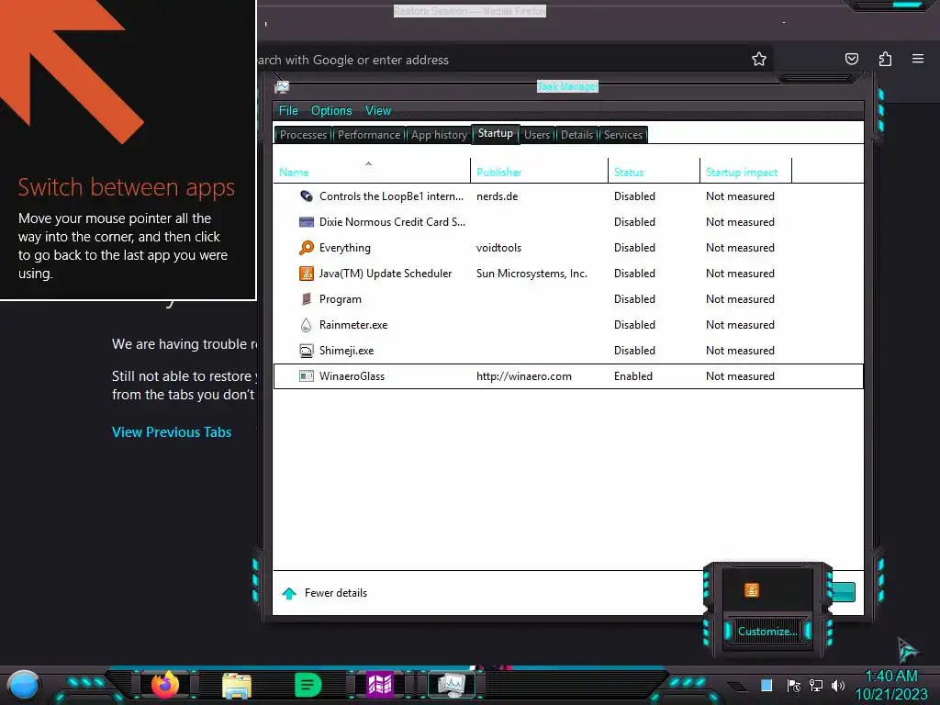940x705 pixels.
Task: Click the http://winaero.com publisher cell
Action: pos(524,375)
